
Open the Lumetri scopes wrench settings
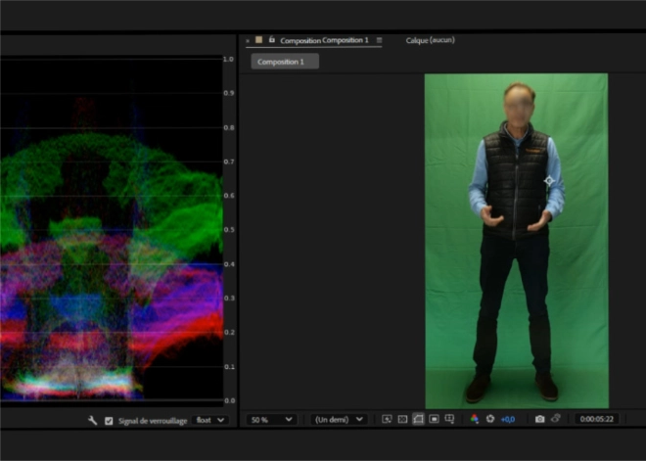(93, 420)
